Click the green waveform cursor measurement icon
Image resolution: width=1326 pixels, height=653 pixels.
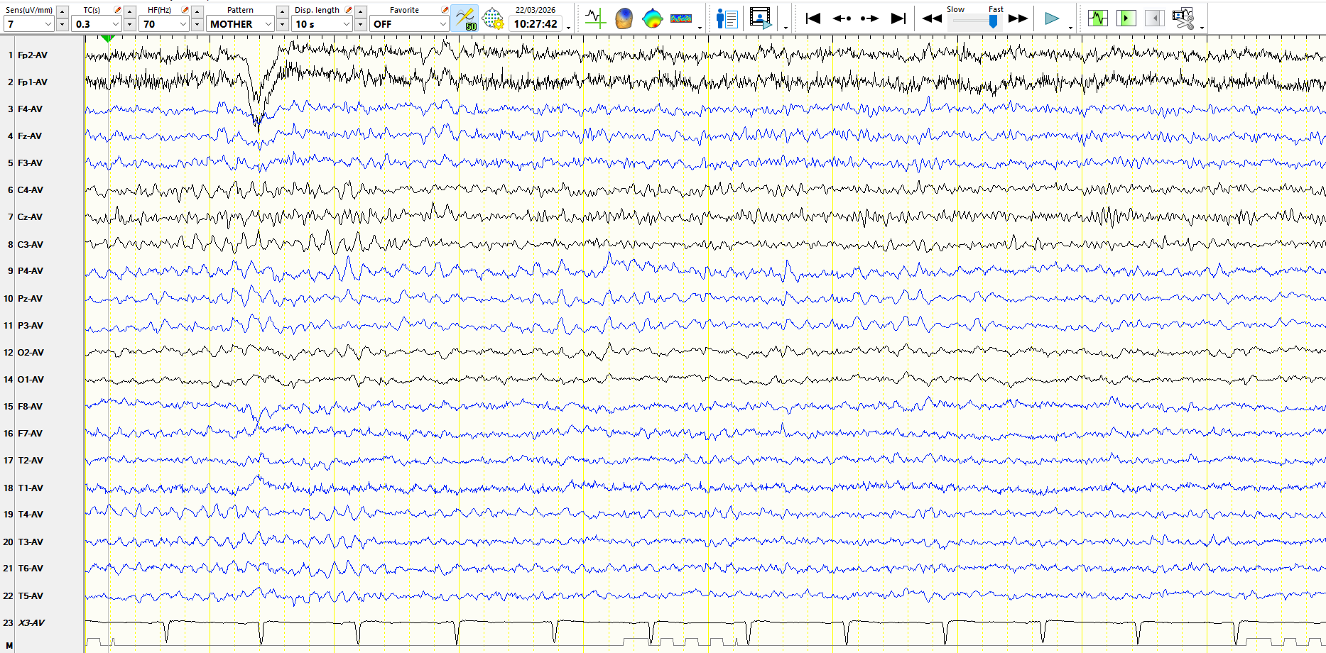tap(595, 18)
